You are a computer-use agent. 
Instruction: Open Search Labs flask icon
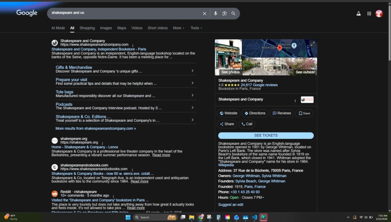[x=358, y=14]
